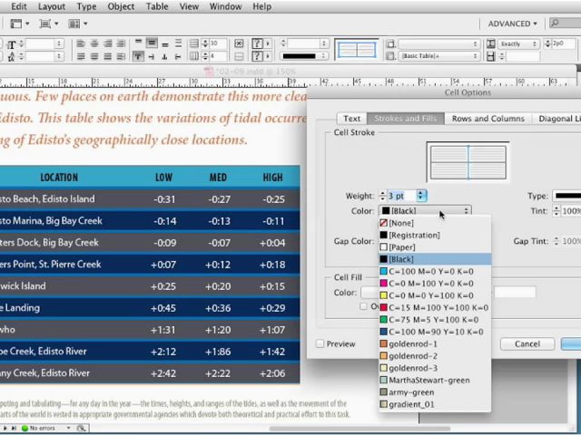
Task: Open the Arrange Documents icon dropdown
Action: coord(78,24)
